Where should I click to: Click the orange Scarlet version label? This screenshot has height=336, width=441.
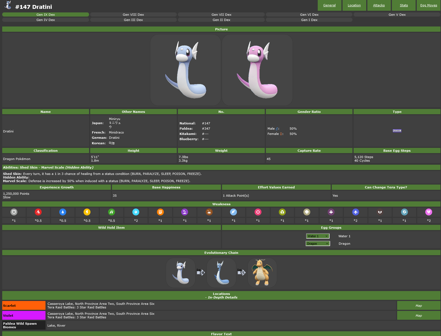pos(24,306)
